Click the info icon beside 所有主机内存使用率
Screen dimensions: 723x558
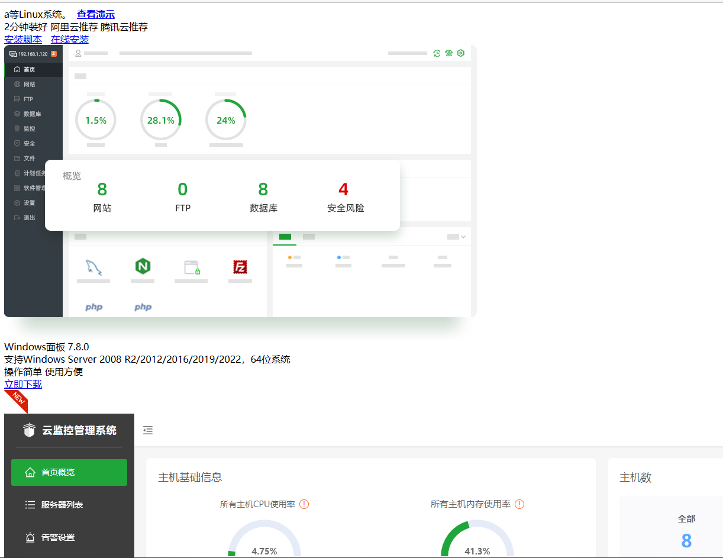point(519,504)
